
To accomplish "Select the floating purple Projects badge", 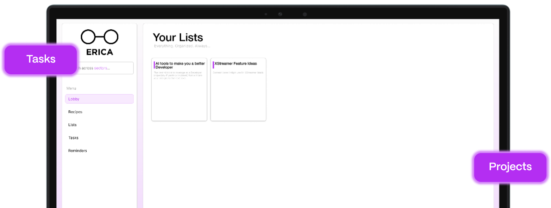I will [x=510, y=167].
